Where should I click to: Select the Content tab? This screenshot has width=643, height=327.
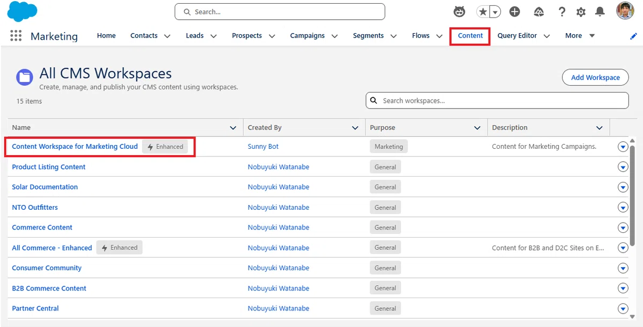(x=470, y=36)
